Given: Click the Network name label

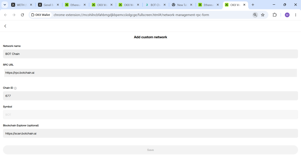Looking at the screenshot, I should click(x=12, y=46).
